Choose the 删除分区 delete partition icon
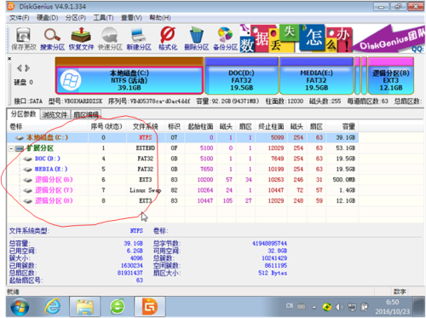 [x=197, y=39]
